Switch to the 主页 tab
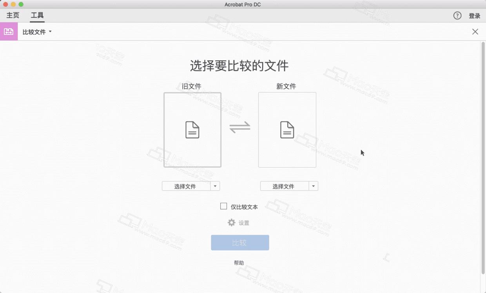This screenshot has width=486, height=293. click(12, 16)
